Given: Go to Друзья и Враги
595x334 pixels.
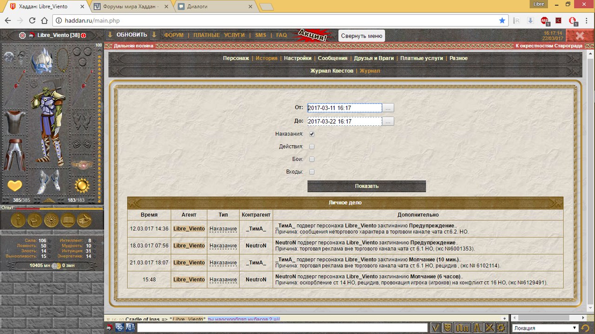Looking at the screenshot, I should click(x=374, y=58).
